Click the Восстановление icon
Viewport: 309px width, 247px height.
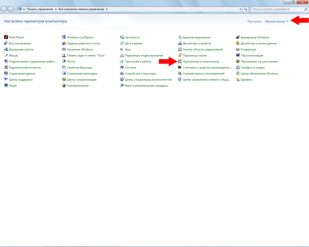(6, 43)
